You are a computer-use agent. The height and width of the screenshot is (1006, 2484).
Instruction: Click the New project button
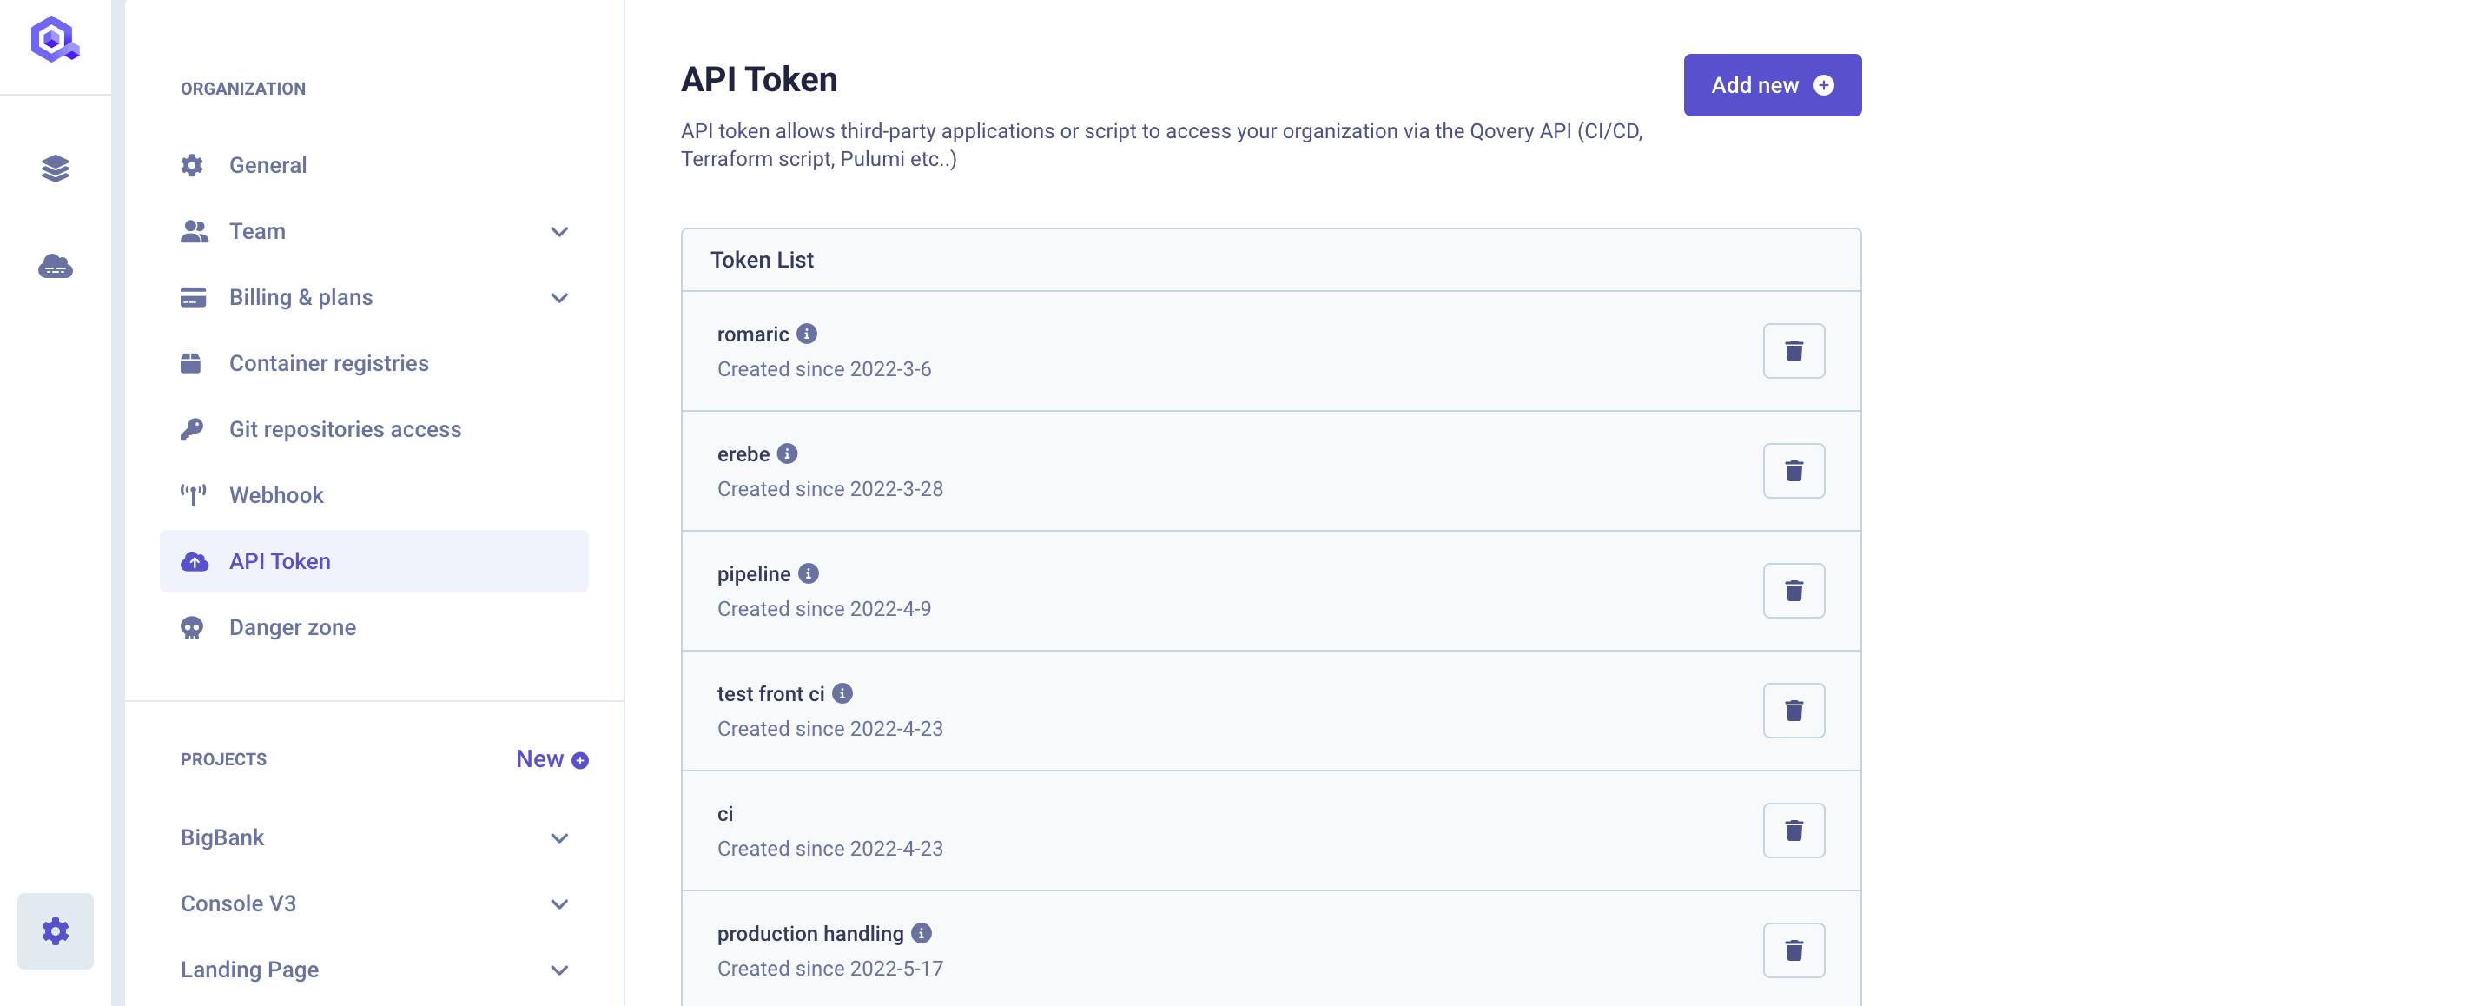(x=552, y=759)
